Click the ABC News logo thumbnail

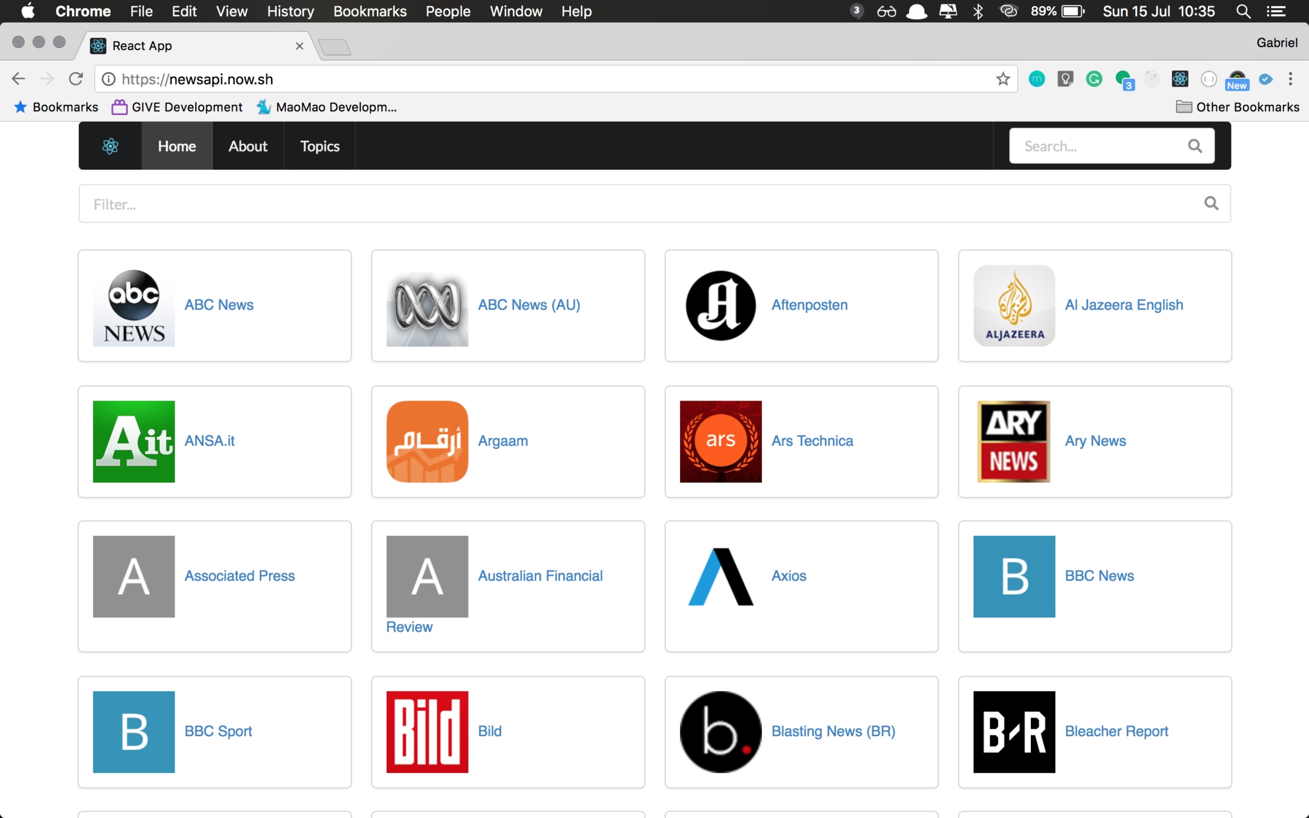click(x=134, y=306)
